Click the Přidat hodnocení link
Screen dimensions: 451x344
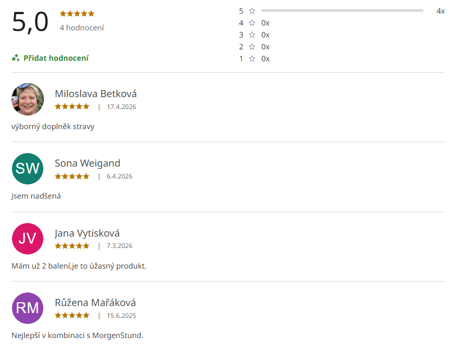coord(56,58)
